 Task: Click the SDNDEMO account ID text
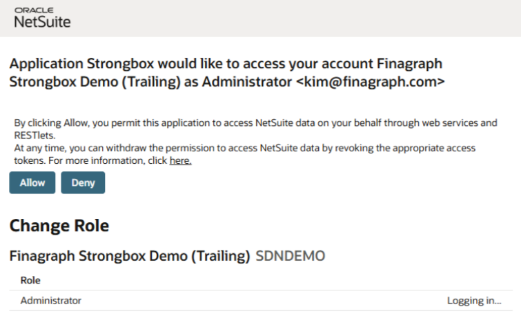[x=290, y=257]
